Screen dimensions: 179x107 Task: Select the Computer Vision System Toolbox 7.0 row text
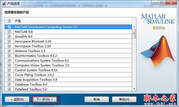[x=42, y=65]
